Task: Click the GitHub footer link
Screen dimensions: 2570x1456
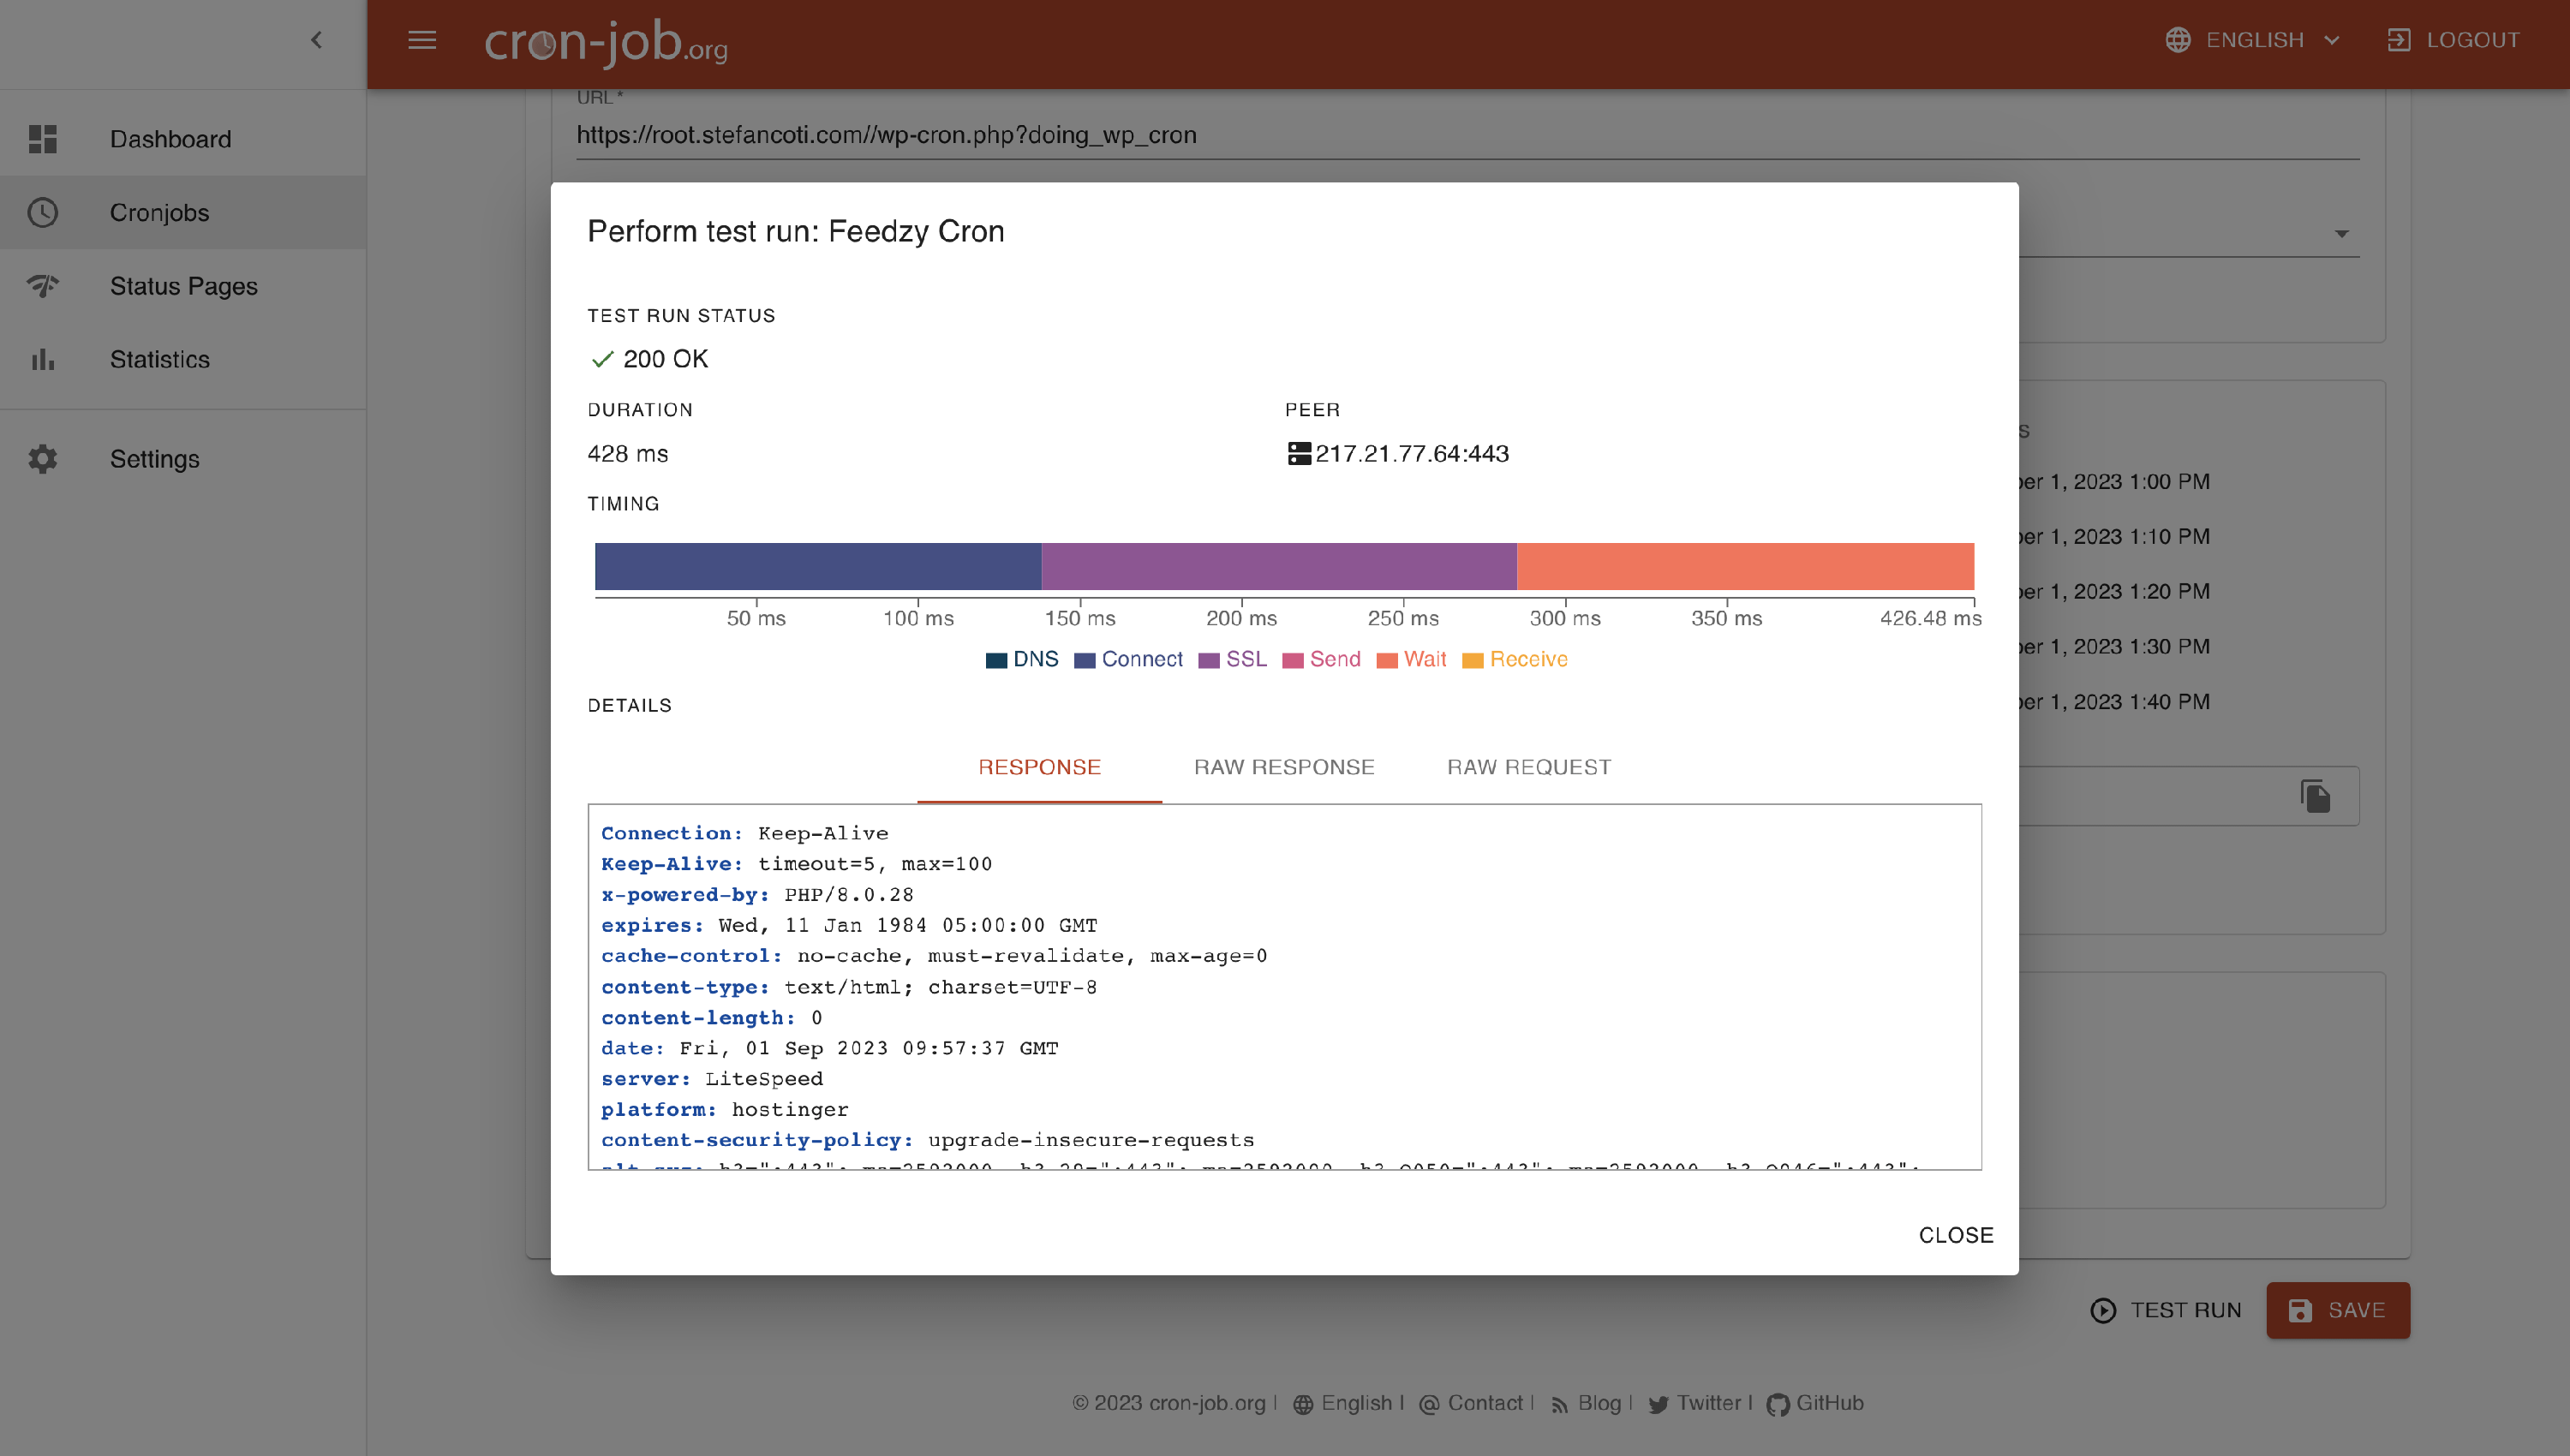Action: pyautogui.click(x=1828, y=1403)
